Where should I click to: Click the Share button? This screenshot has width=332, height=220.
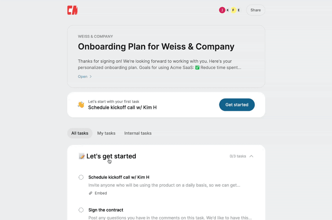point(255,10)
